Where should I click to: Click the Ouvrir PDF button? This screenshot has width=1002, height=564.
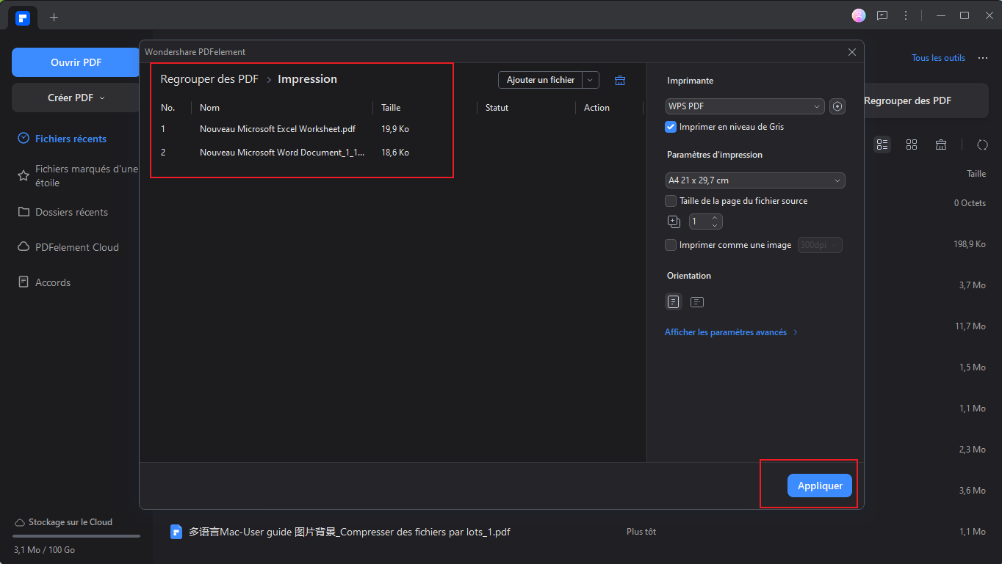pos(76,62)
